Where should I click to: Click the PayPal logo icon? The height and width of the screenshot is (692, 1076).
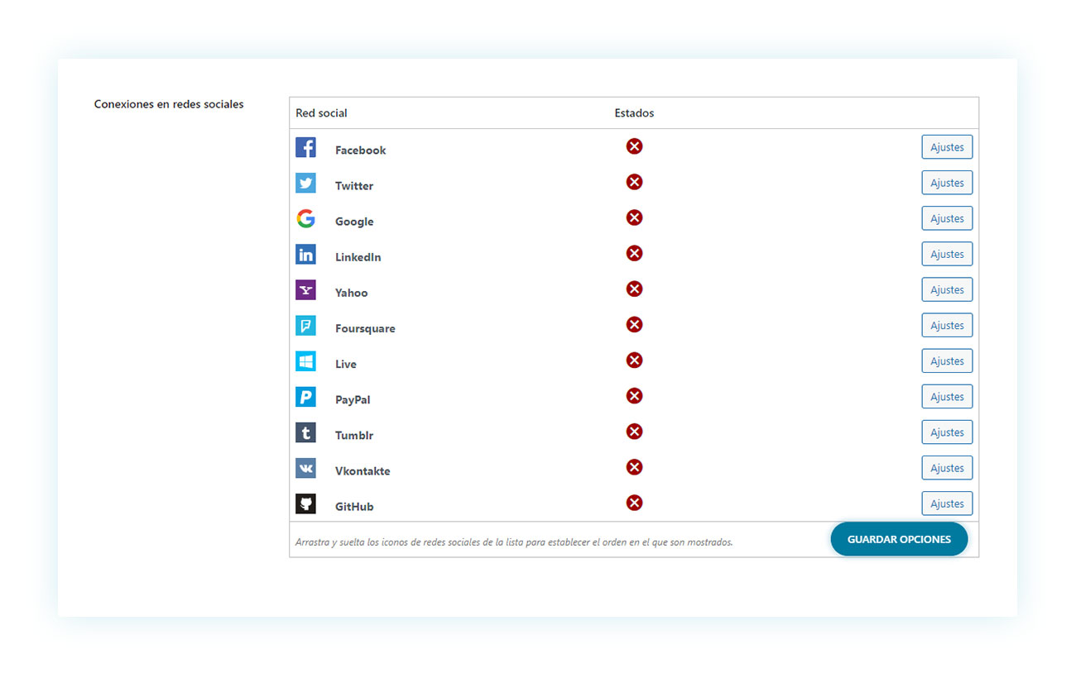click(305, 397)
